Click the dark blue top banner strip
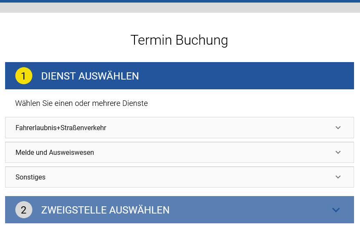This screenshot has height=225, width=360. click(180, 1)
